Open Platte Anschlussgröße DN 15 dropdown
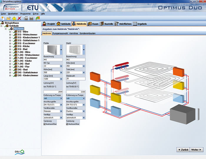206x159 pixels. [x=61, y=105]
